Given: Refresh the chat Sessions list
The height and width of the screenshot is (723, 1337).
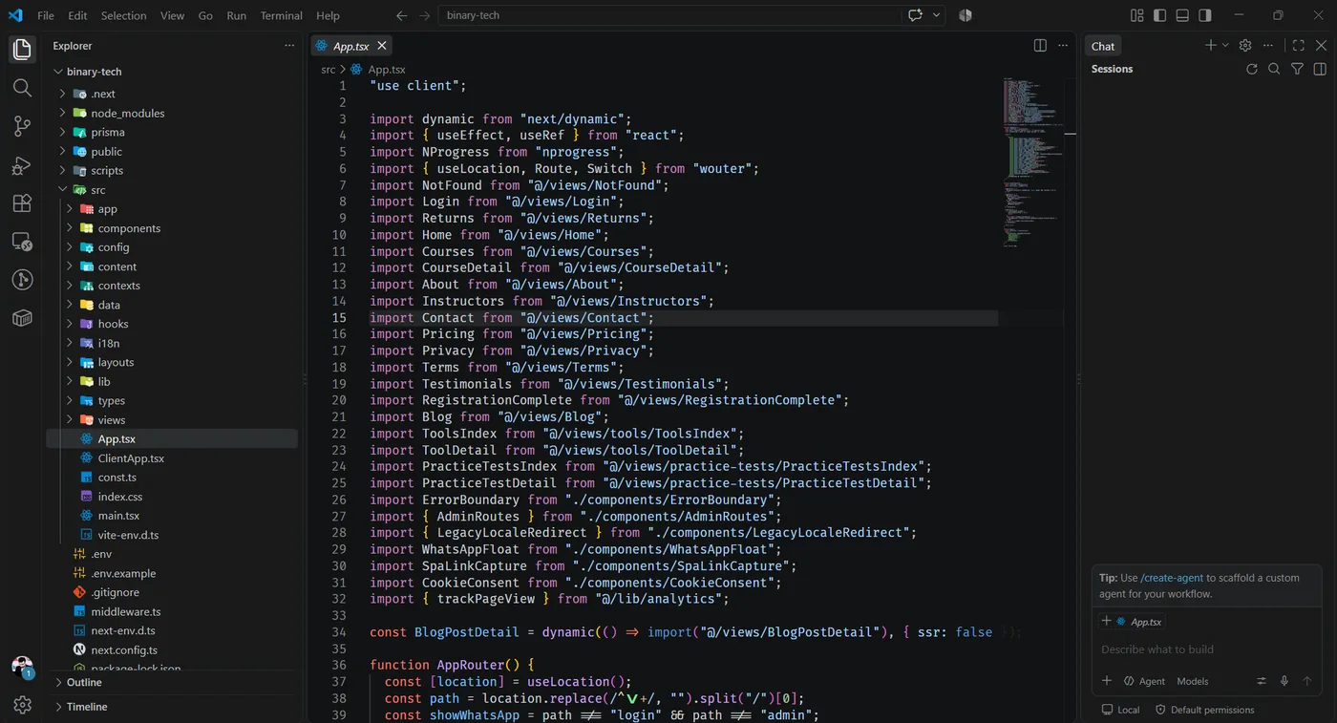Looking at the screenshot, I should 1252,69.
